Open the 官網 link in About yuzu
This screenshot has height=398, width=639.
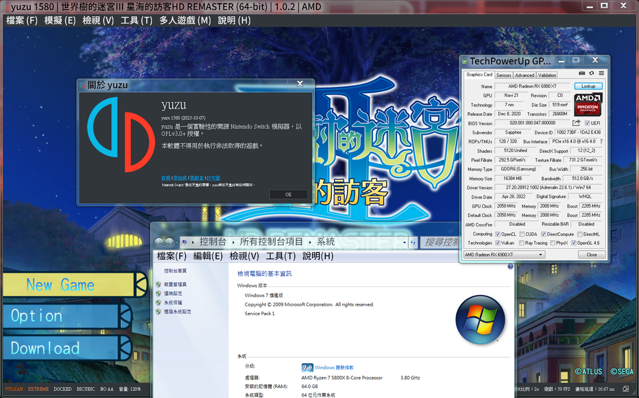(166, 178)
